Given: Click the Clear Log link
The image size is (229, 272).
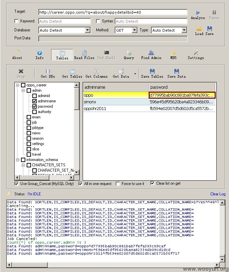Looking at the screenshot, I should [218, 194].
